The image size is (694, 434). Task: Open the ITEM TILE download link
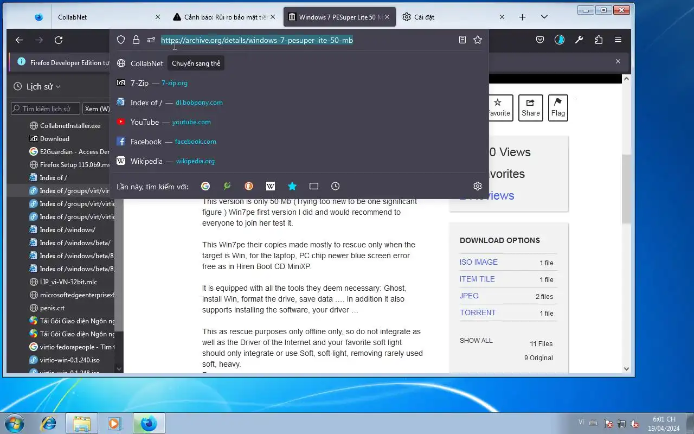point(477,279)
